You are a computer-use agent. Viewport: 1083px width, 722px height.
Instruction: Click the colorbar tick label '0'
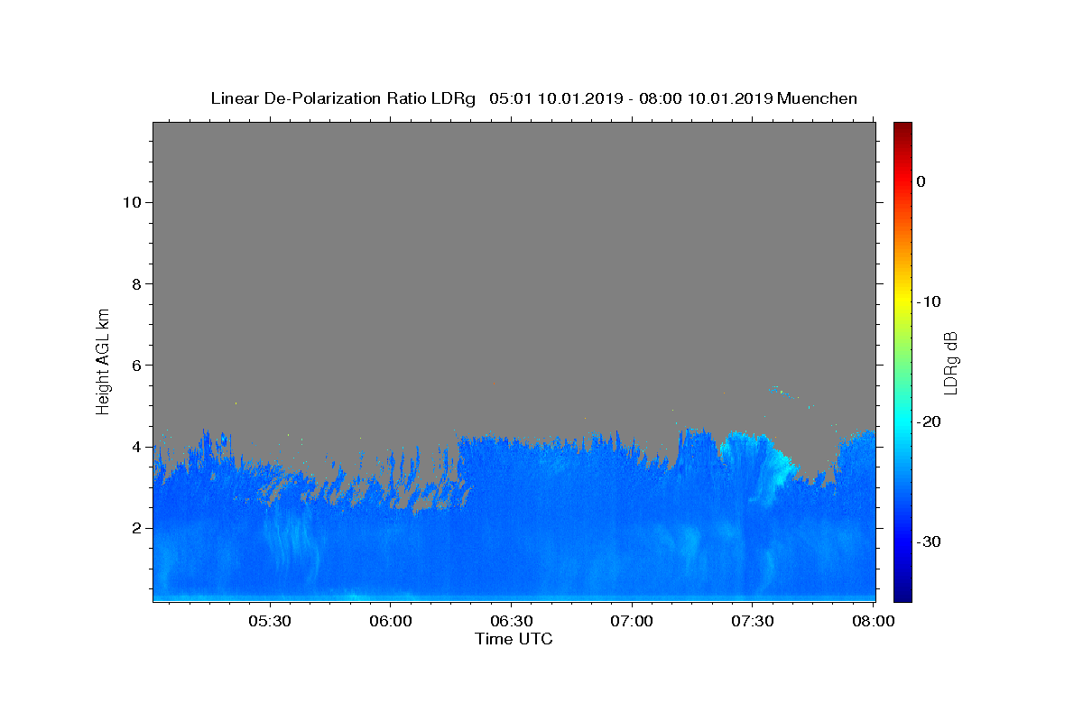click(921, 181)
